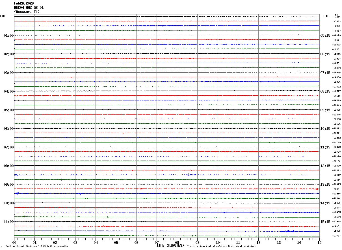Click DC offset value -13093

point(337,236)
